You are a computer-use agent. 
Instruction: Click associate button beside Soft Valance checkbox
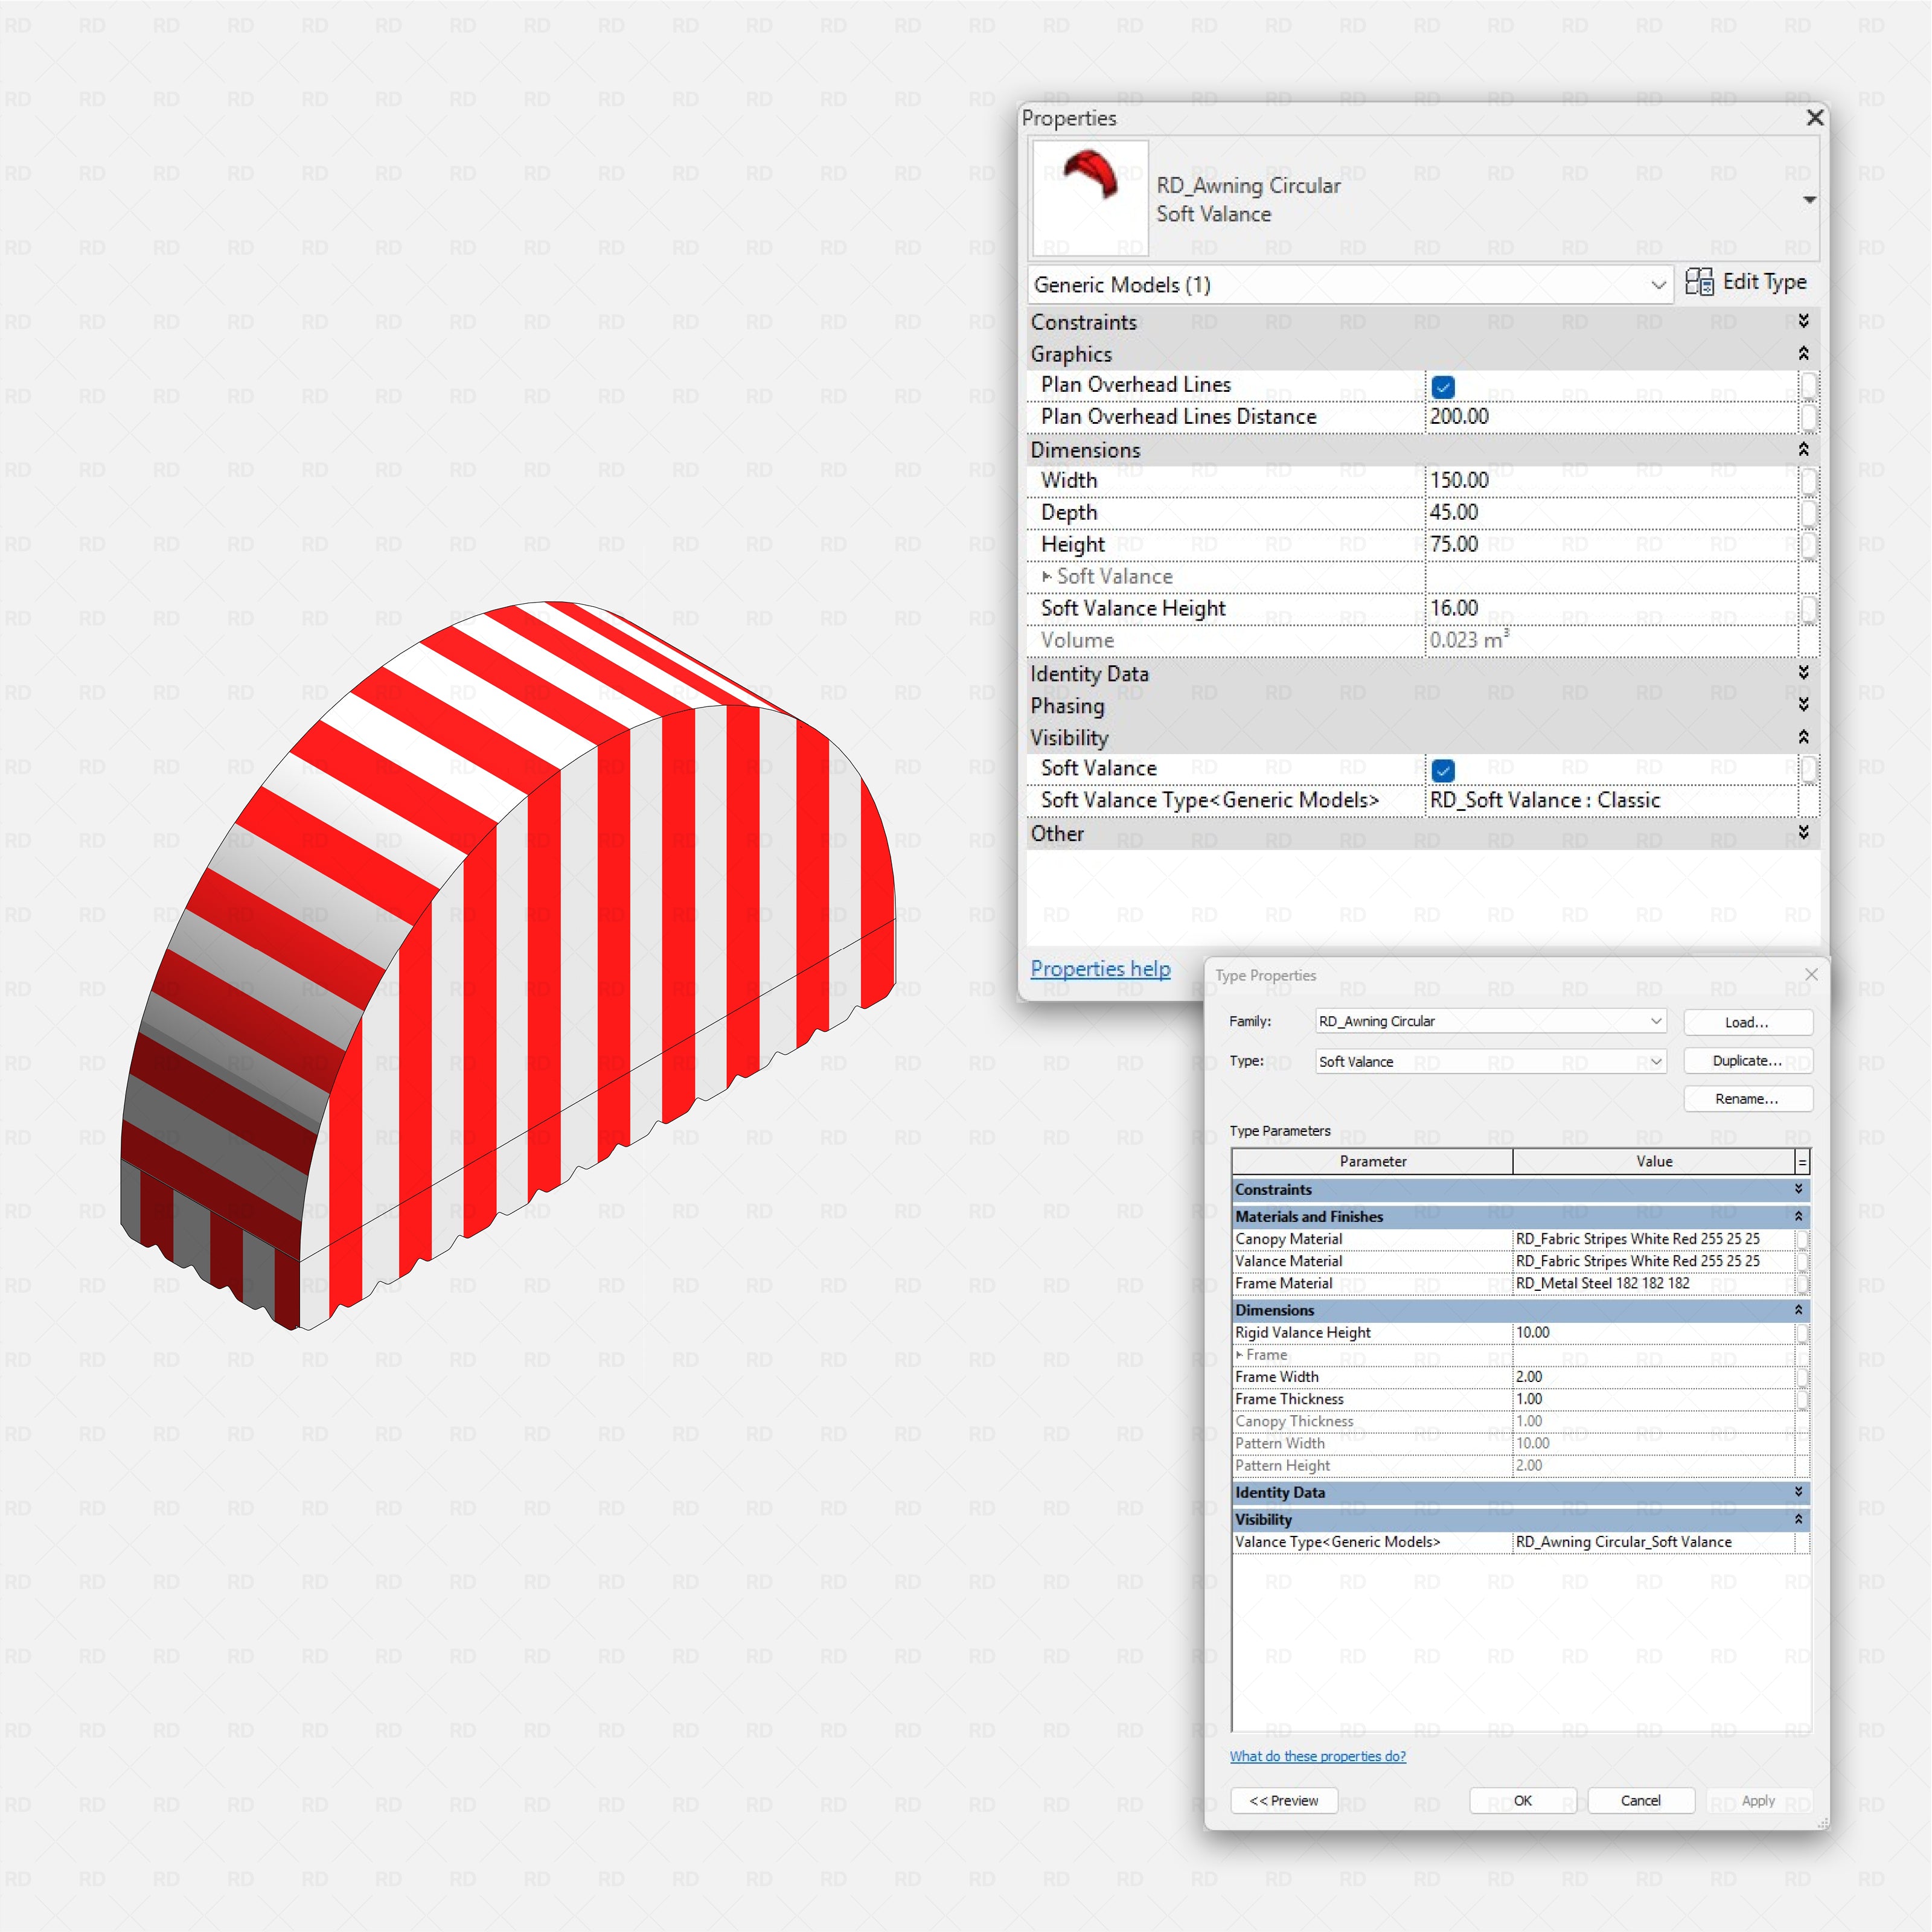tap(1808, 769)
